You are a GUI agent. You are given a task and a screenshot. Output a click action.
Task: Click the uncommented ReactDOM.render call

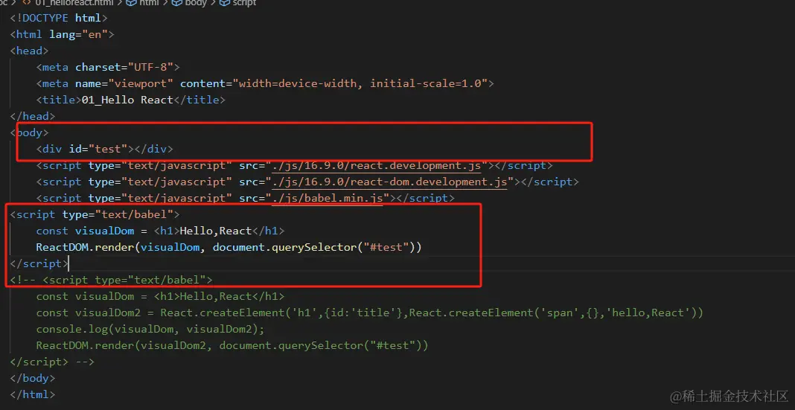point(229,247)
